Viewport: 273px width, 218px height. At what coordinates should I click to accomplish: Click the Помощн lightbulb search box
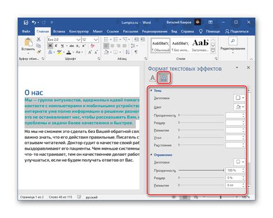(x=210, y=31)
